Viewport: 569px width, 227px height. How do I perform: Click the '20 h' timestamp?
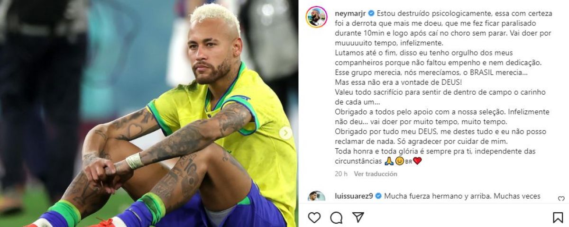click(341, 174)
